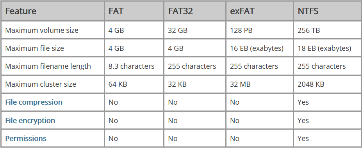This screenshot has height=148, width=362.
Task: Open the File encryption link
Action: pos(30,120)
